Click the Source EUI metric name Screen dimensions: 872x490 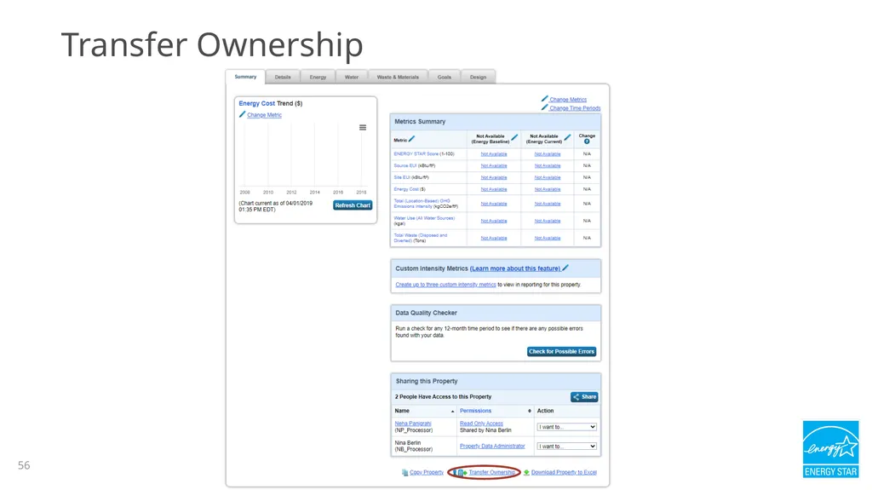coord(404,165)
